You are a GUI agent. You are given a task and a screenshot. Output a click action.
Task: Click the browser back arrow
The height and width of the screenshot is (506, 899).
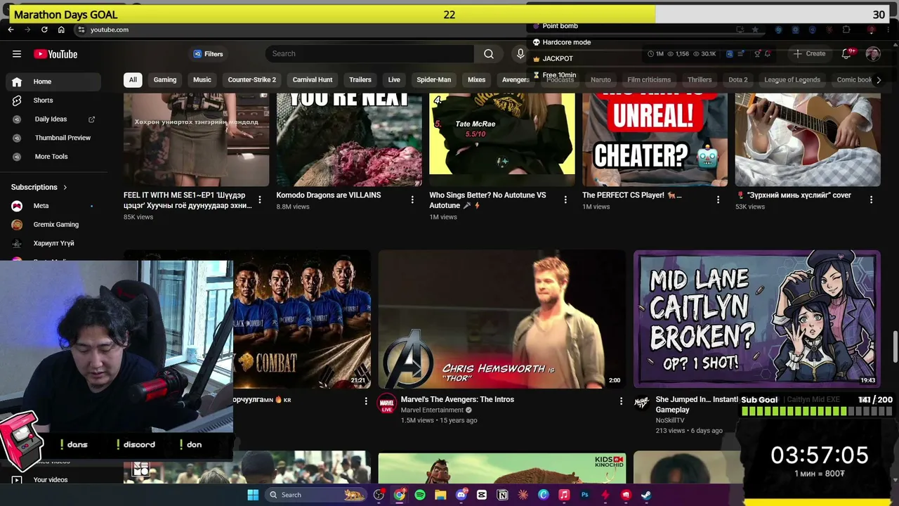[x=11, y=30]
